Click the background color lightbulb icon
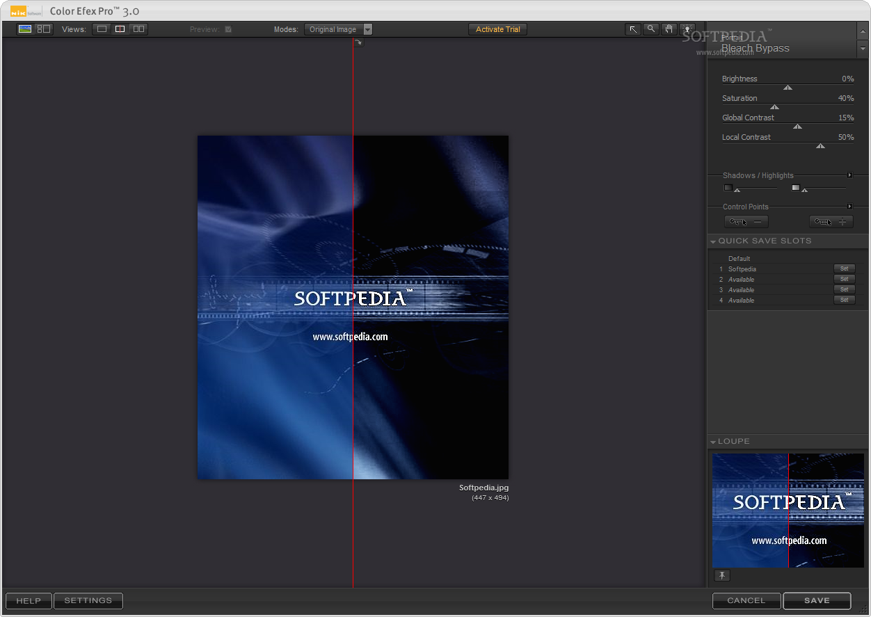The image size is (871, 617). point(687,29)
